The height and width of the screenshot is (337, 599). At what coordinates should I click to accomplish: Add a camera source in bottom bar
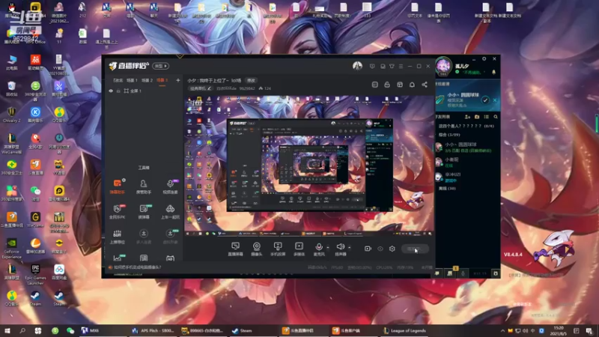pos(257,249)
